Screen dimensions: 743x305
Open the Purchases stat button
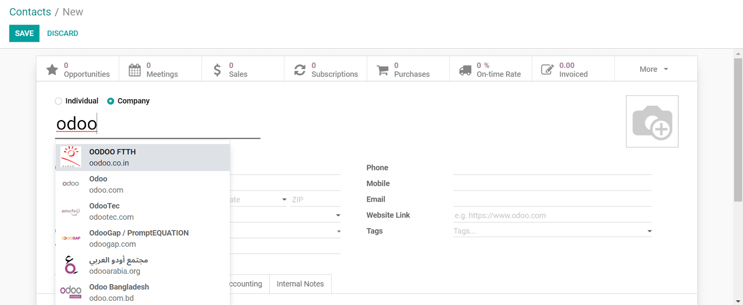[x=408, y=69]
